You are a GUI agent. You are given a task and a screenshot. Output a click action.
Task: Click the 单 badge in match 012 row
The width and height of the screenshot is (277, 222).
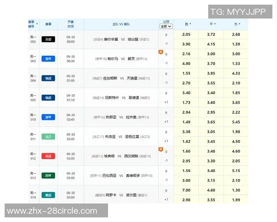coord(161,149)
